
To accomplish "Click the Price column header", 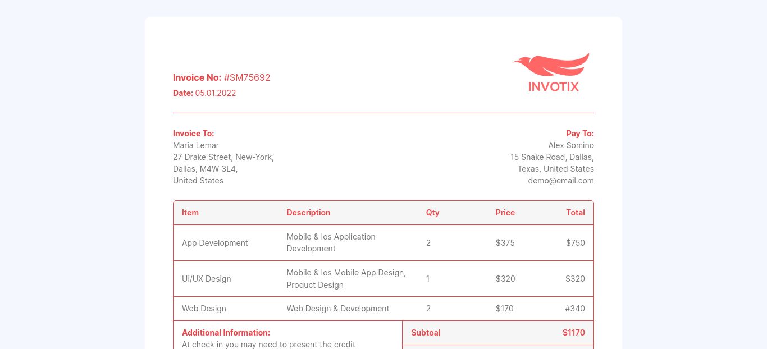I will click(x=505, y=213).
